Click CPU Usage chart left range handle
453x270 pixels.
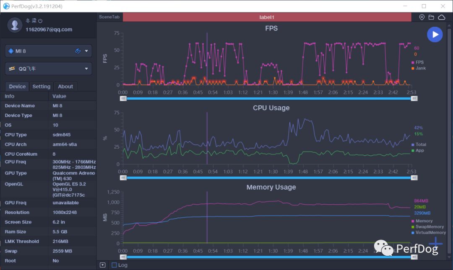[123, 178]
